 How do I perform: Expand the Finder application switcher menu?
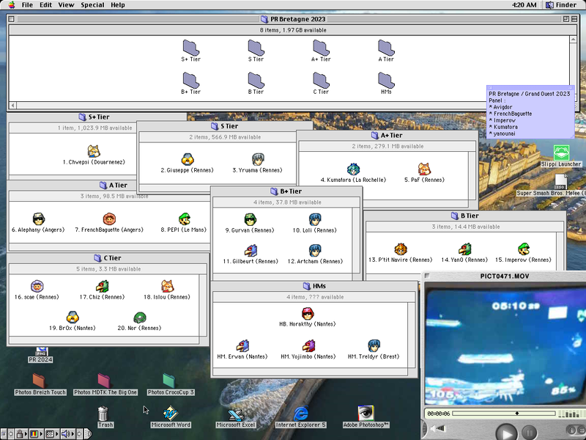[x=563, y=5]
